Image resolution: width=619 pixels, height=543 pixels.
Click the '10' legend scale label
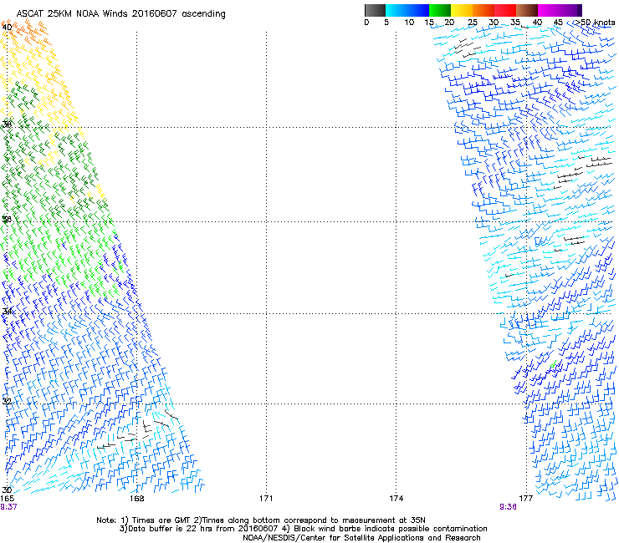[409, 23]
